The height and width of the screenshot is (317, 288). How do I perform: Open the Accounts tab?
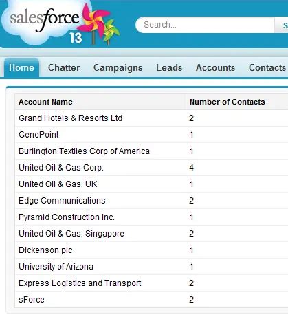pos(215,67)
